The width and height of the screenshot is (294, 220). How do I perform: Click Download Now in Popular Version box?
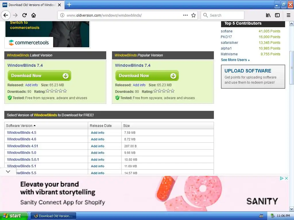click(x=147, y=76)
